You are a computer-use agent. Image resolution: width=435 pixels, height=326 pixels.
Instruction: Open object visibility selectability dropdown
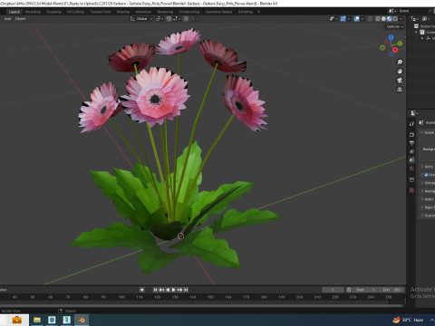(333, 19)
